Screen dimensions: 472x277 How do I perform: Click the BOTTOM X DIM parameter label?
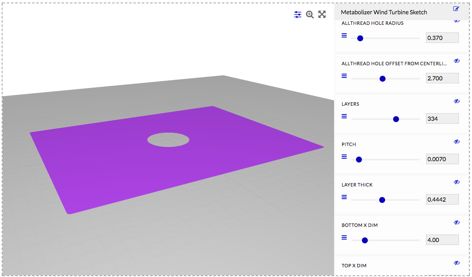point(359,225)
